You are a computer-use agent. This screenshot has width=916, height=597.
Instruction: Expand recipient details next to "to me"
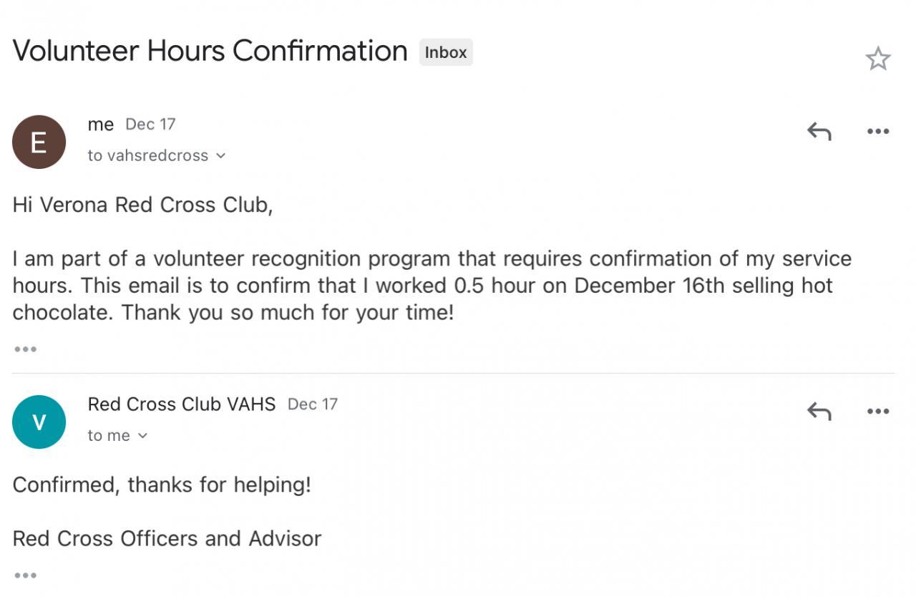142,435
